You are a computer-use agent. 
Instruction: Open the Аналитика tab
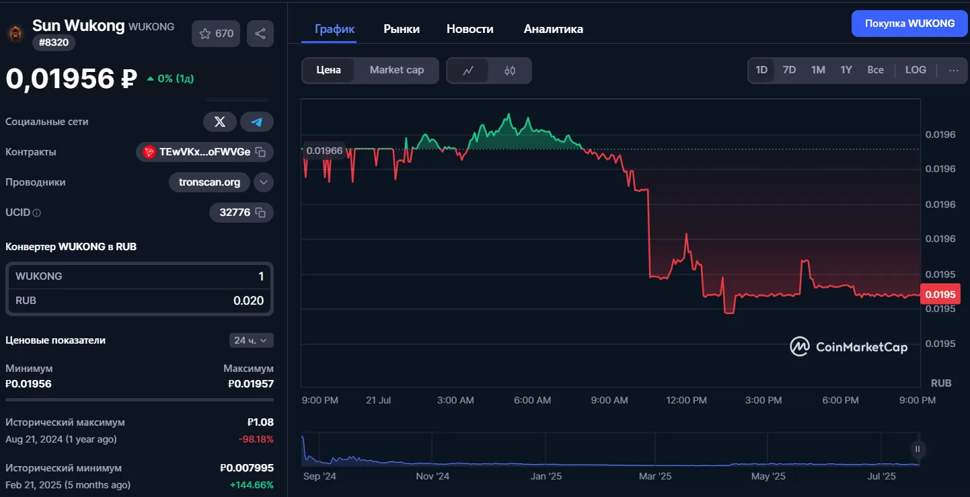click(x=553, y=29)
